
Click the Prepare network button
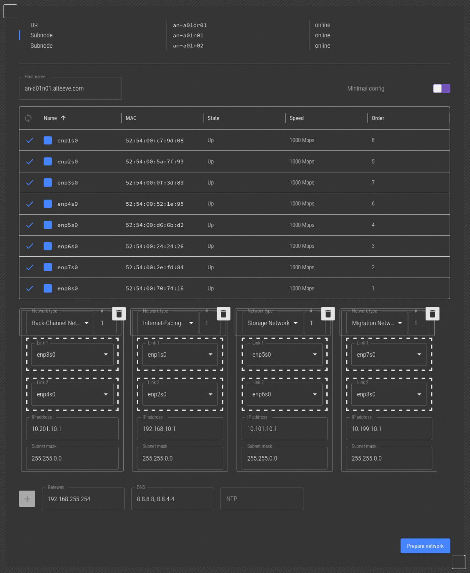pos(425,546)
